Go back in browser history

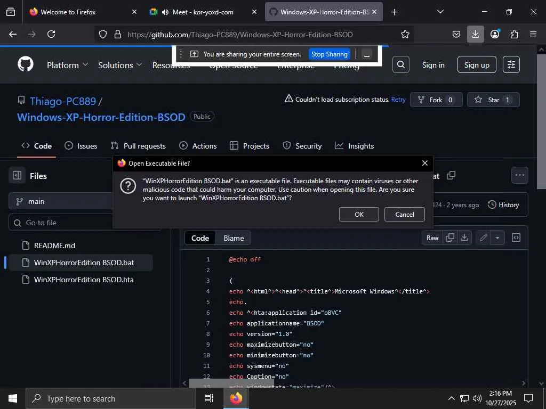click(x=13, y=34)
